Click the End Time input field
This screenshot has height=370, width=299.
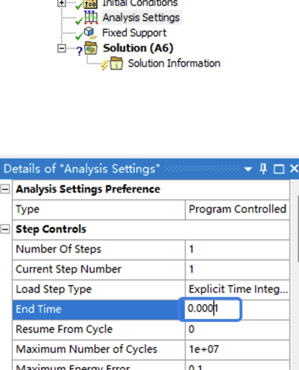point(210,309)
